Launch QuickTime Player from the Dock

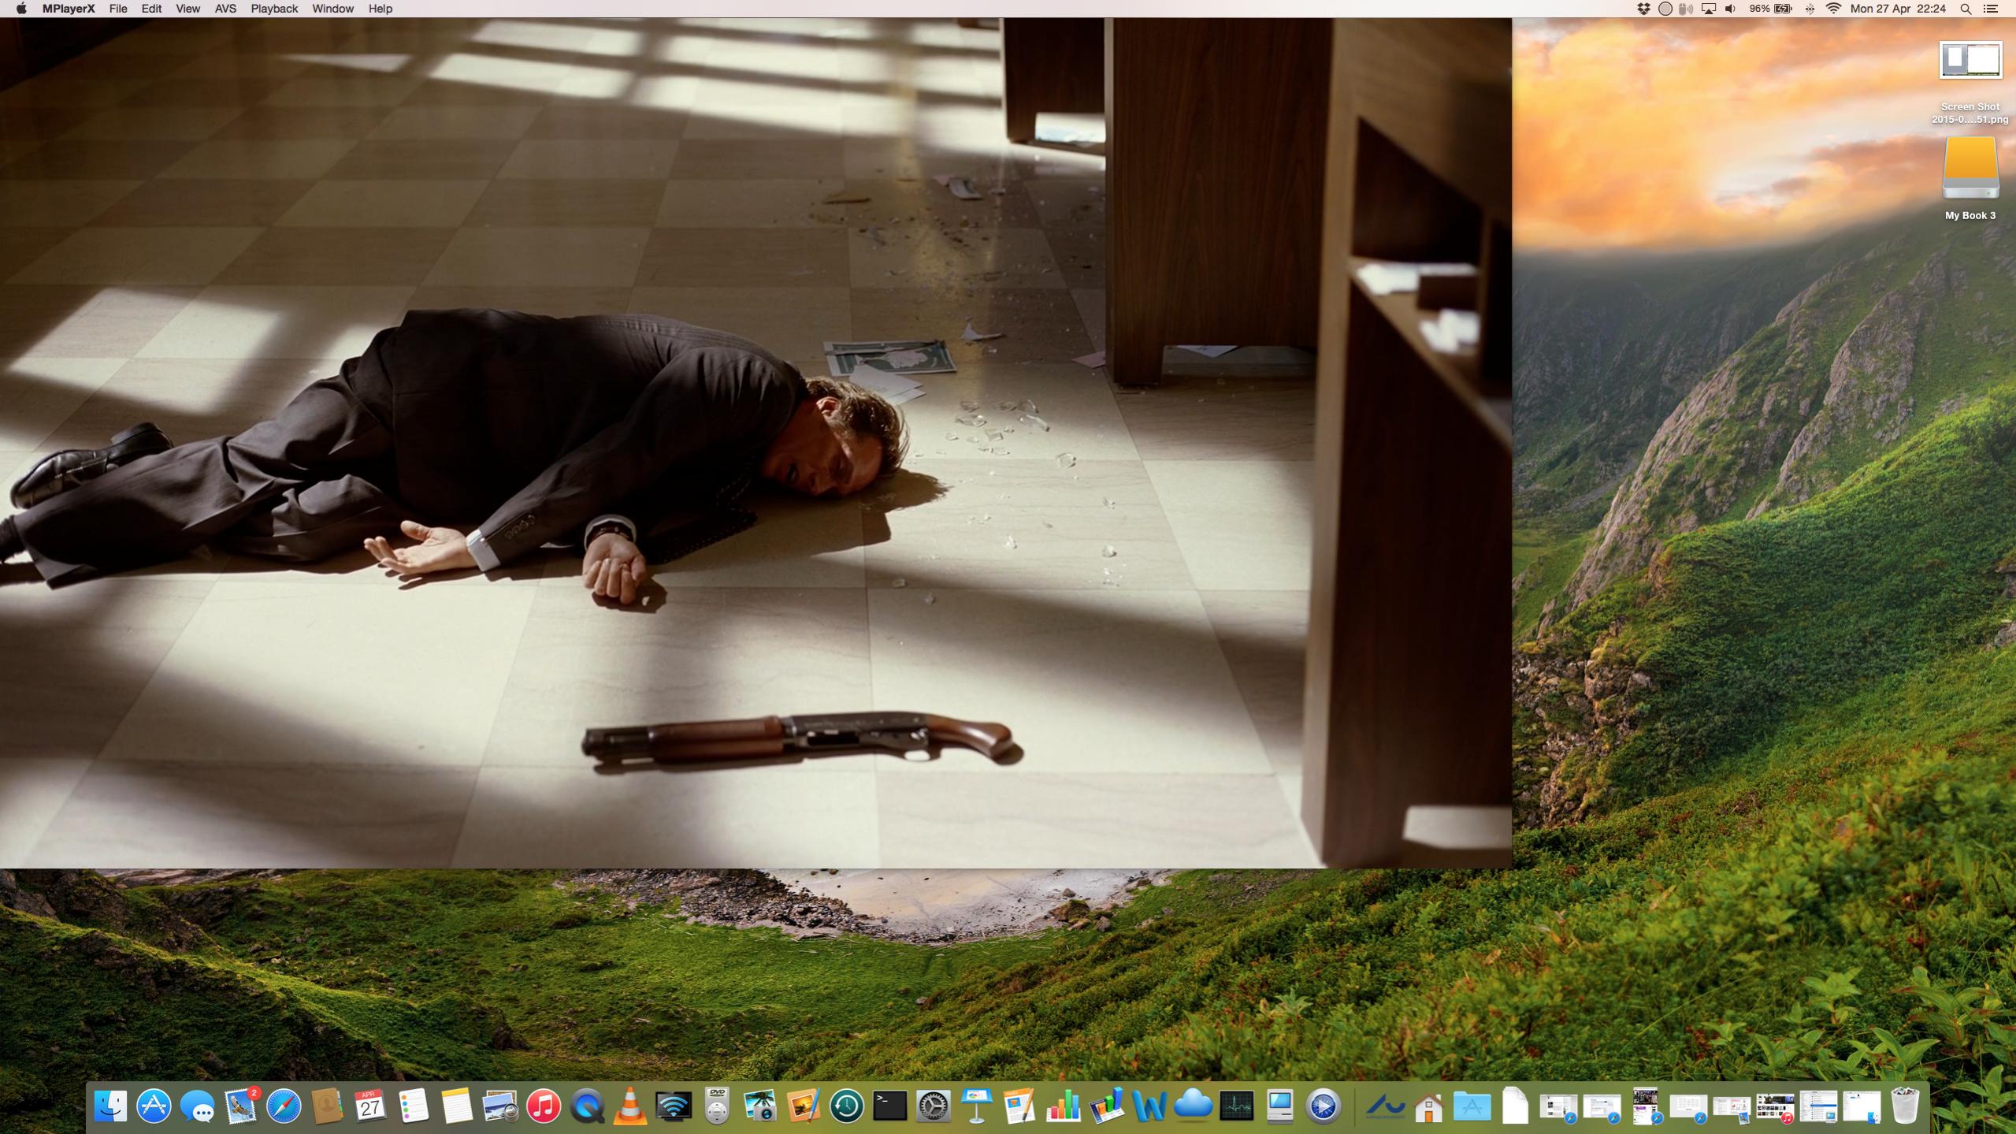point(587,1106)
